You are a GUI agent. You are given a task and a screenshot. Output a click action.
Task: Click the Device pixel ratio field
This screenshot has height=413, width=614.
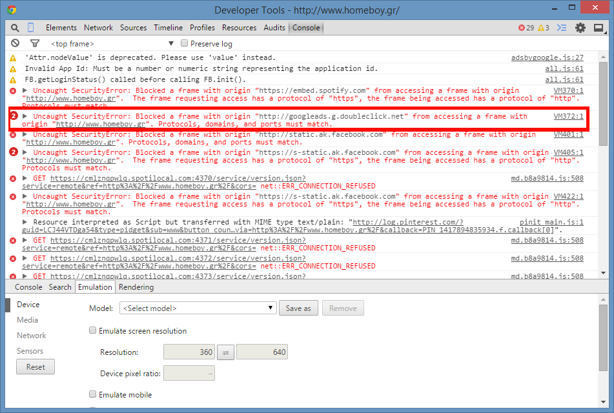(x=189, y=373)
